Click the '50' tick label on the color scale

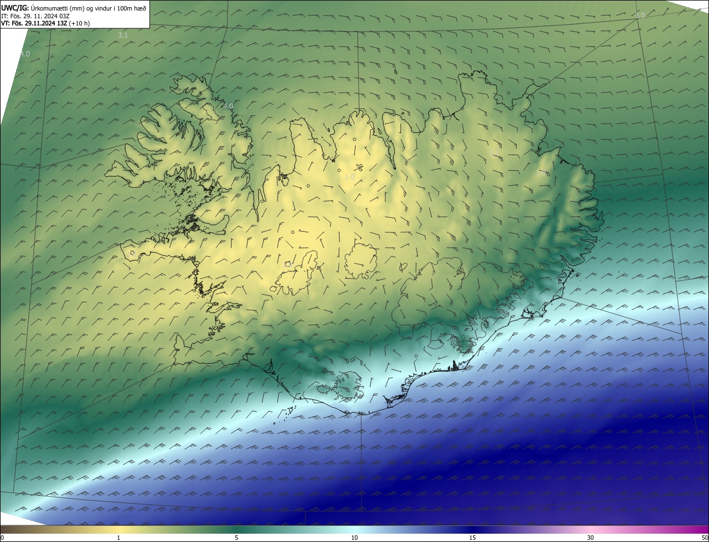click(x=705, y=538)
